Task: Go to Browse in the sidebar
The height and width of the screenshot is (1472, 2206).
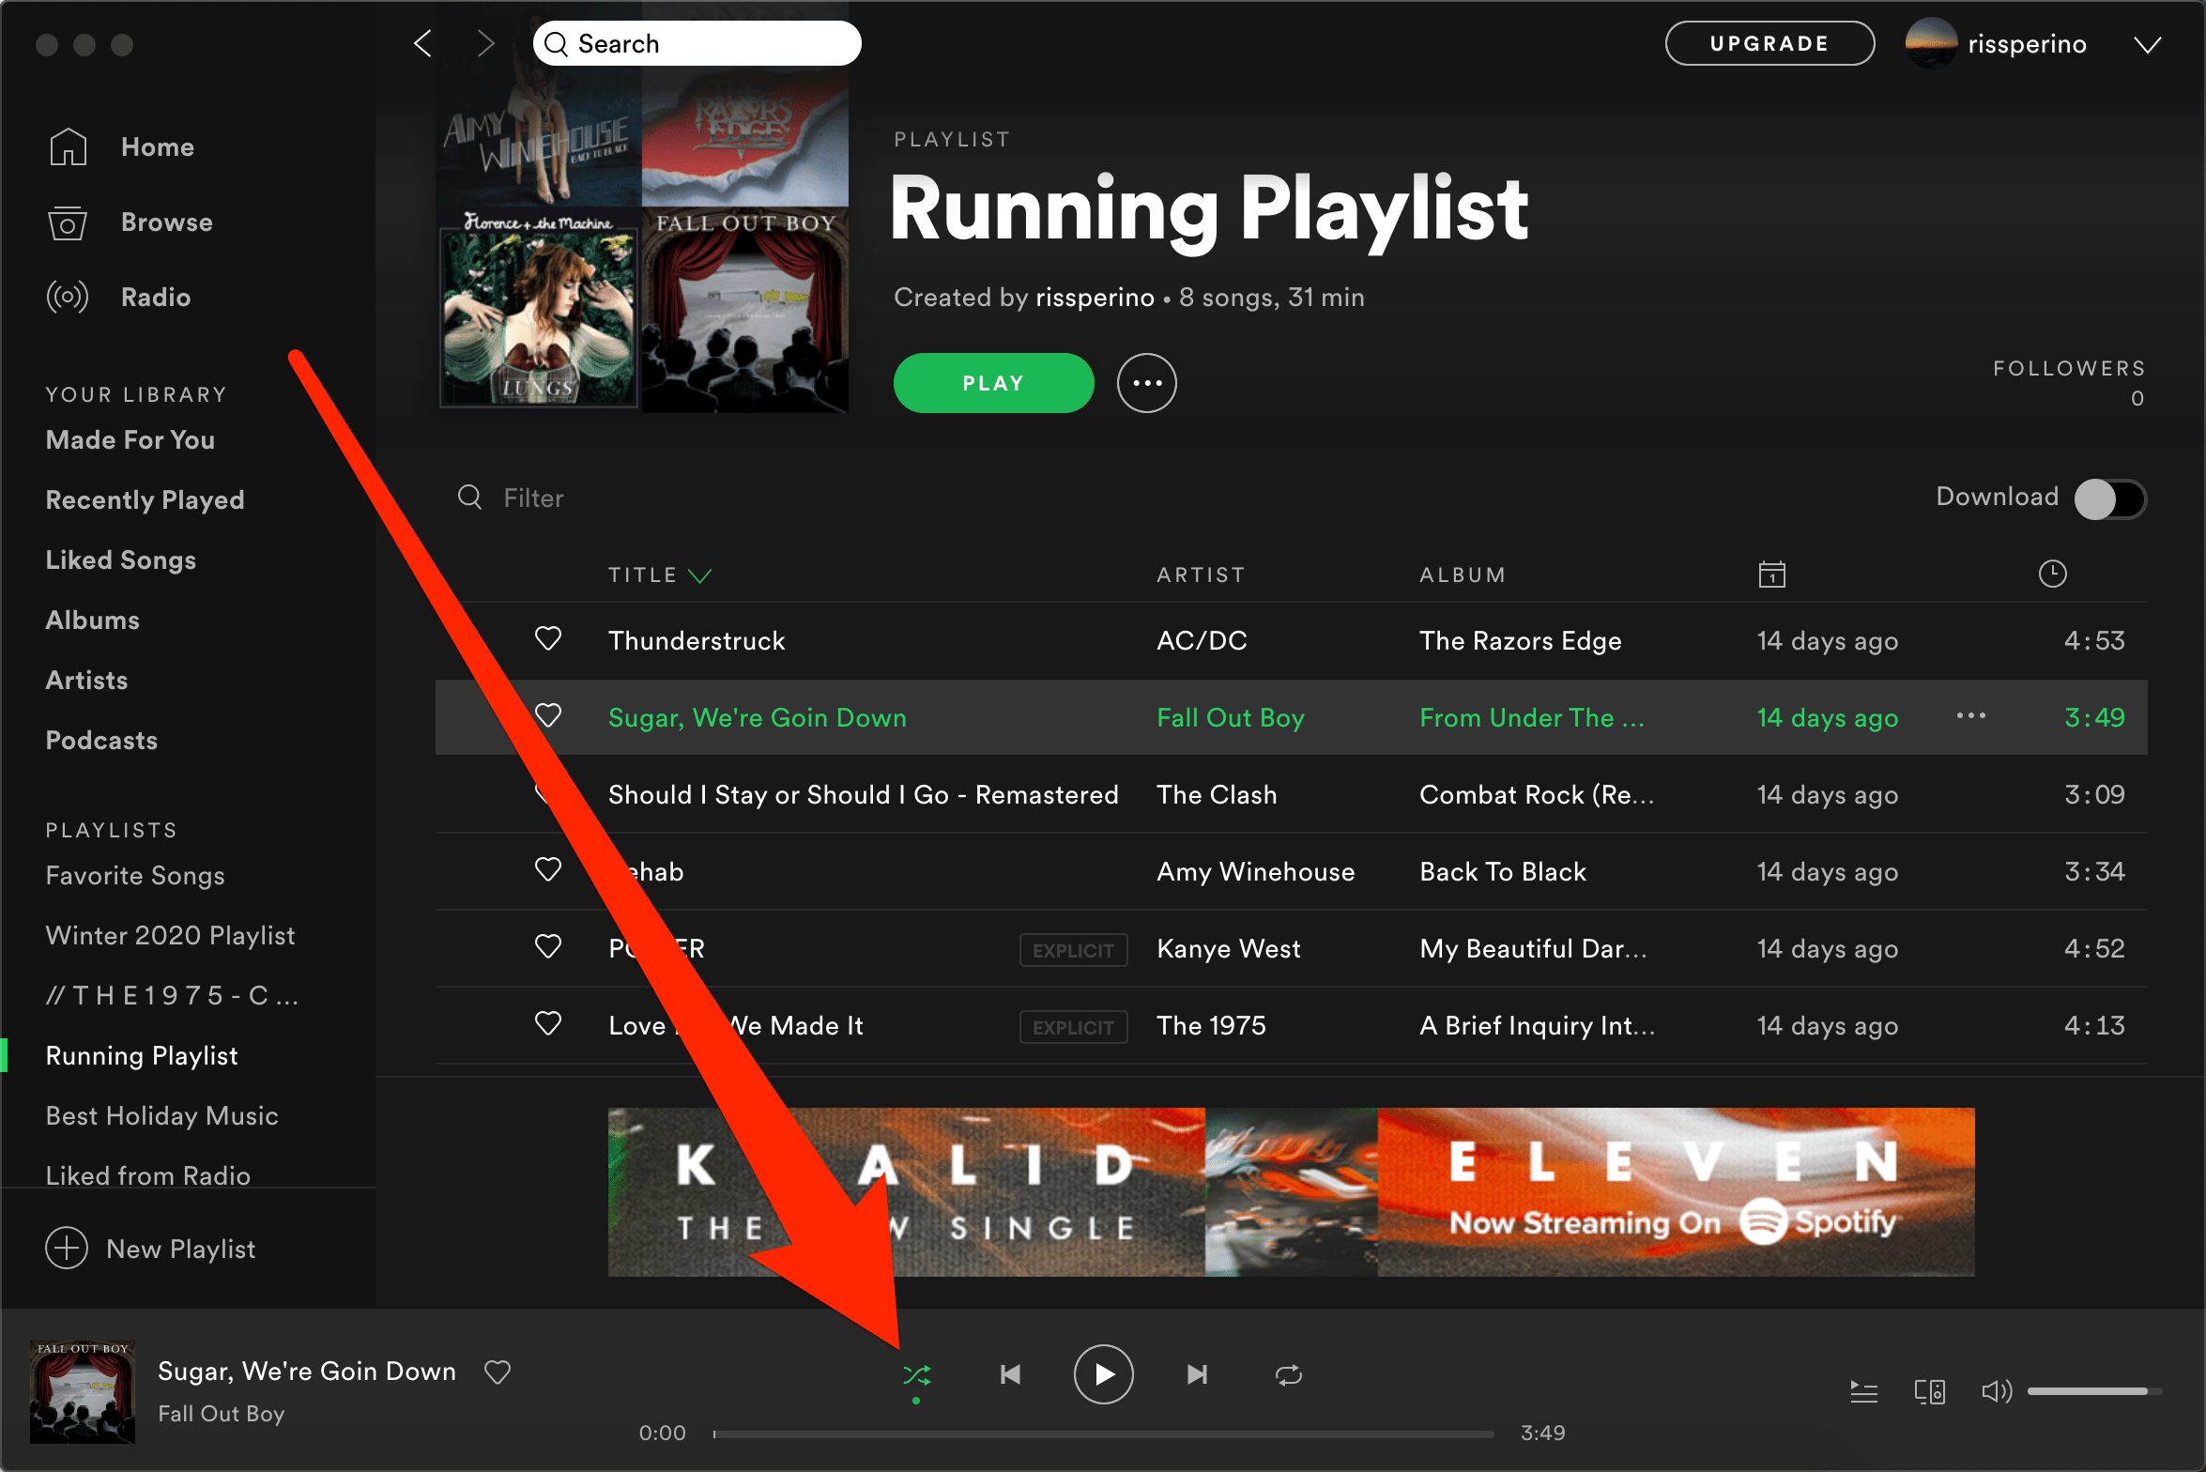Action: 166,222
